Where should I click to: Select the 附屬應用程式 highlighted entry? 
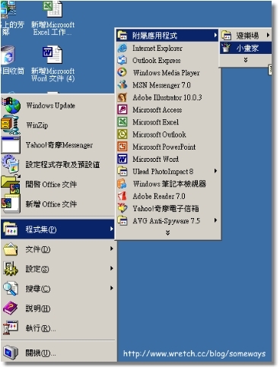click(x=167, y=36)
